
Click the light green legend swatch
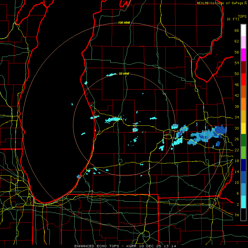tap(243, 153)
